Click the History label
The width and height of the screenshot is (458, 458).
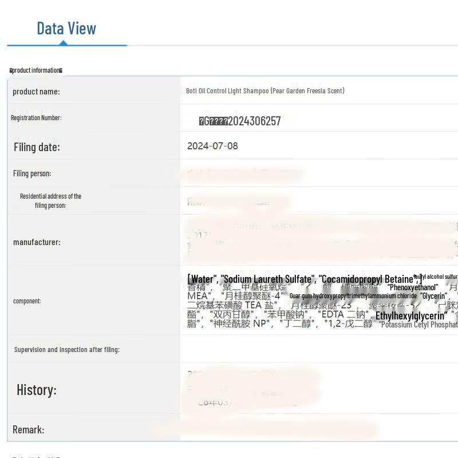click(x=37, y=390)
